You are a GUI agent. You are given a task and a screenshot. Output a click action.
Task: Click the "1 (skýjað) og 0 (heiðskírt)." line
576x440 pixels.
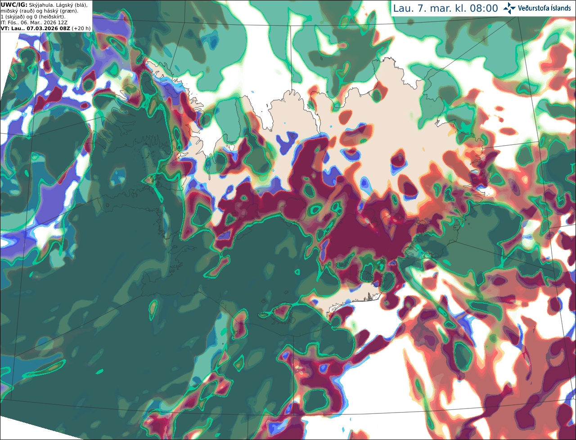[33, 16]
